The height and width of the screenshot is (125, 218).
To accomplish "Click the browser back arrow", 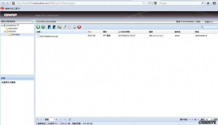I will [3, 3].
